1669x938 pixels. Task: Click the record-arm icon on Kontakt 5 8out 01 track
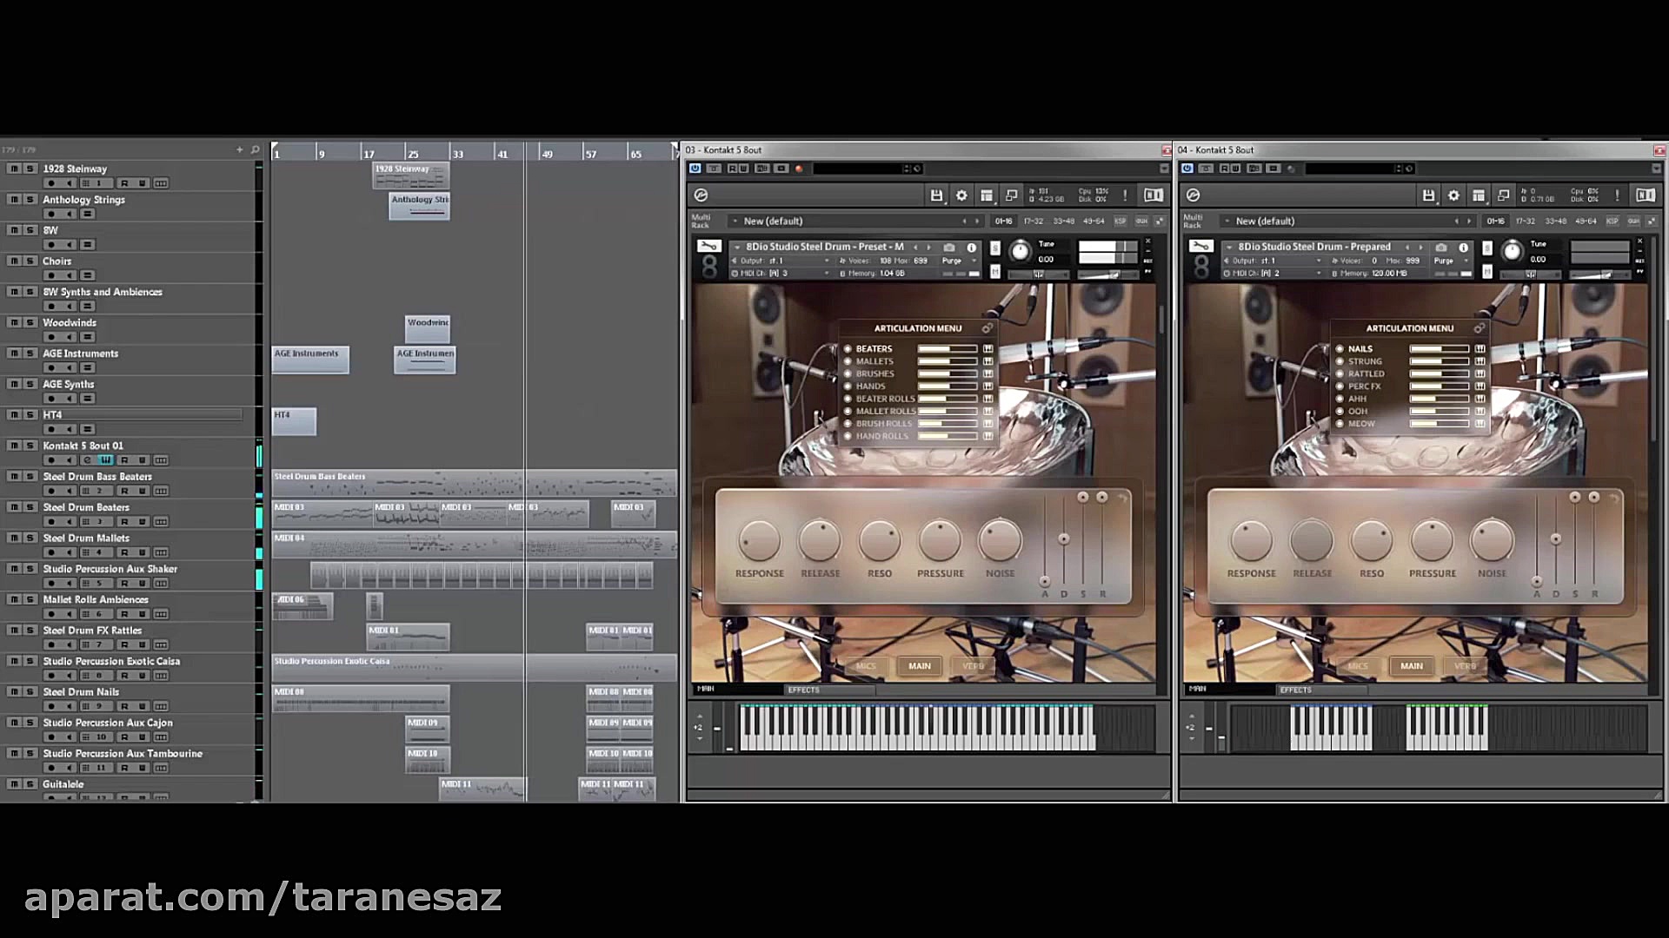coord(51,459)
